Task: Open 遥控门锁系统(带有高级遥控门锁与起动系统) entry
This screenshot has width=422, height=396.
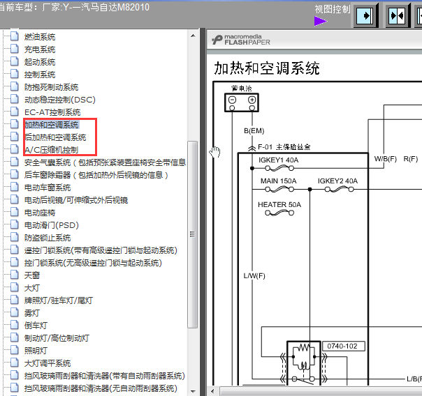Action: [x=101, y=250]
